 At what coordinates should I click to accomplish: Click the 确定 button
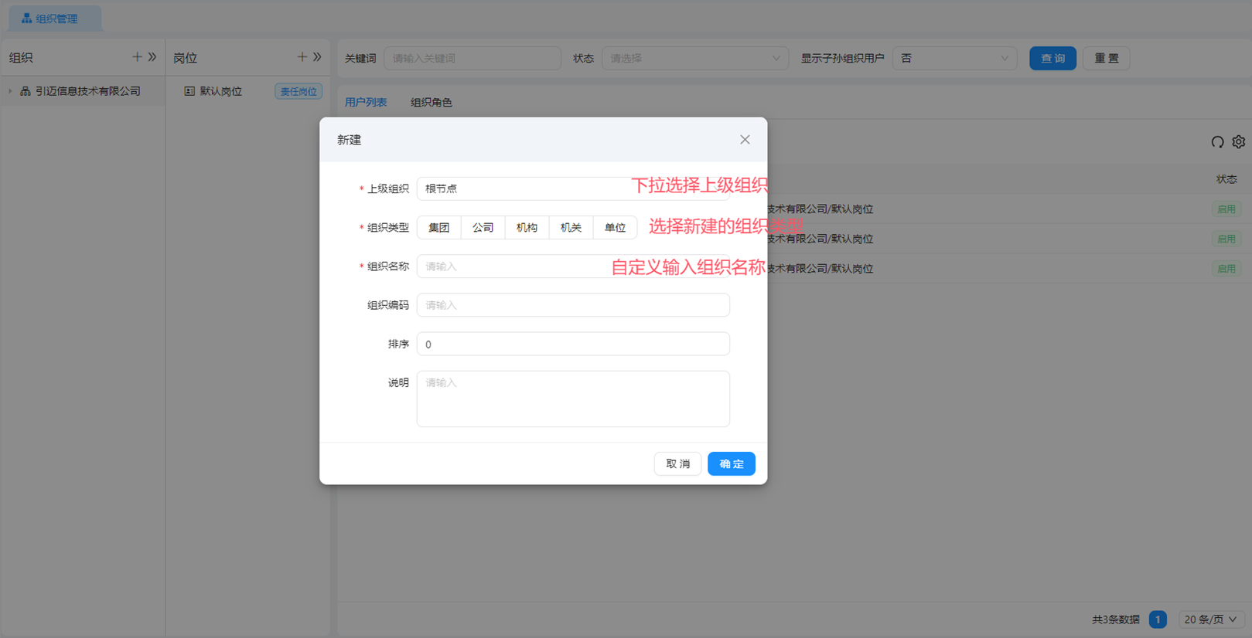click(x=731, y=463)
